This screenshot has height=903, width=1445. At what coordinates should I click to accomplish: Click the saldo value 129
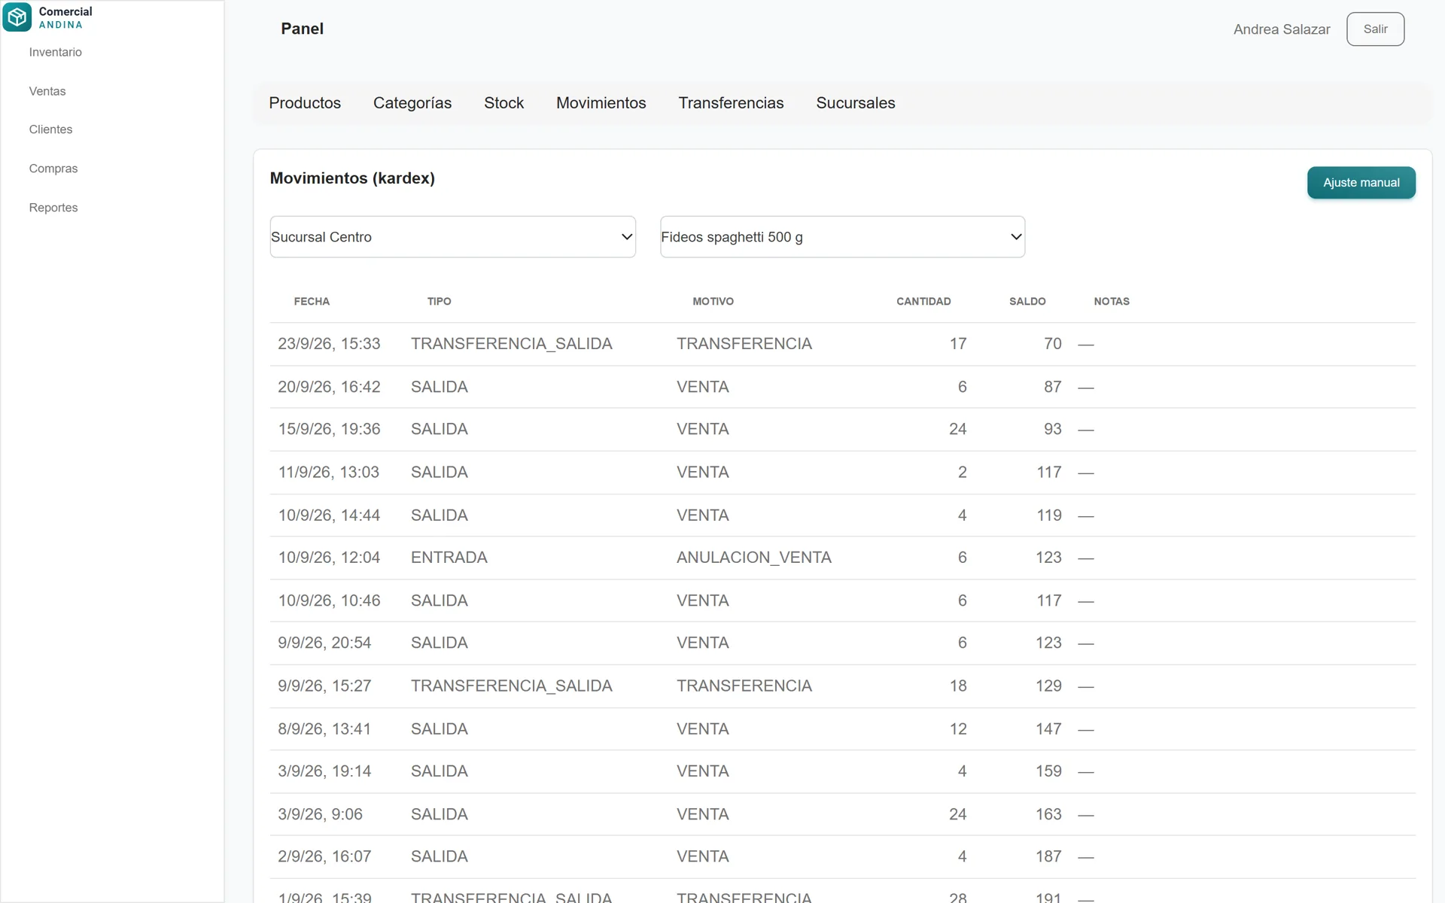pyautogui.click(x=1048, y=686)
